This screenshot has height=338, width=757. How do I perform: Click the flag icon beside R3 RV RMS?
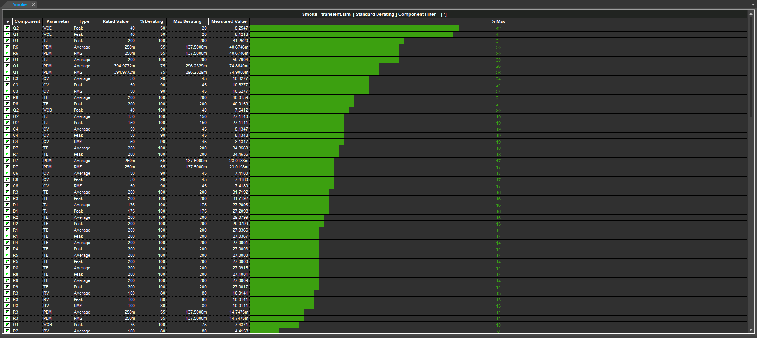tap(7, 306)
